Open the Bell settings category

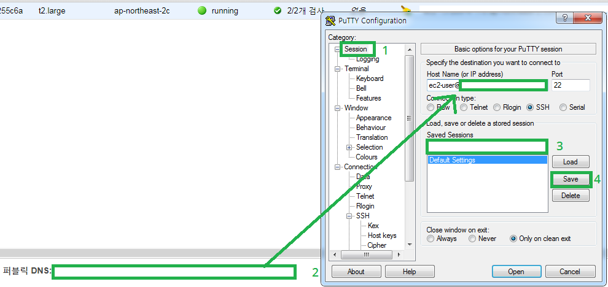(361, 88)
